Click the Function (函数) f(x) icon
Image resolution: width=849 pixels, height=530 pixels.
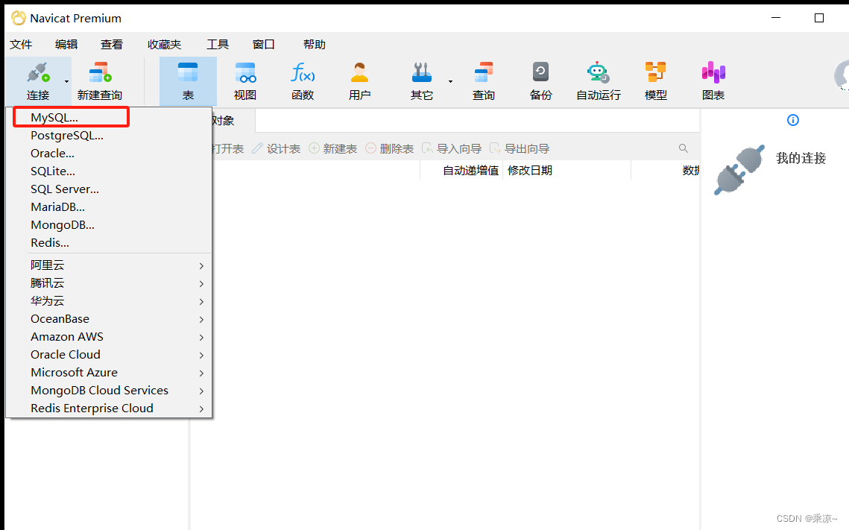click(303, 72)
